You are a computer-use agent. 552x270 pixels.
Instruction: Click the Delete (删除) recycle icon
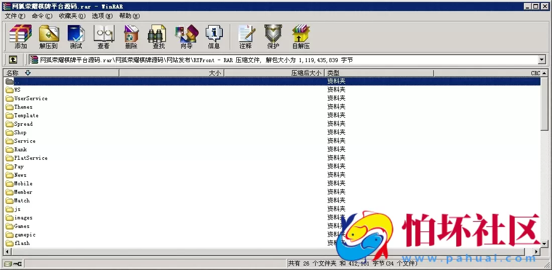point(131,37)
